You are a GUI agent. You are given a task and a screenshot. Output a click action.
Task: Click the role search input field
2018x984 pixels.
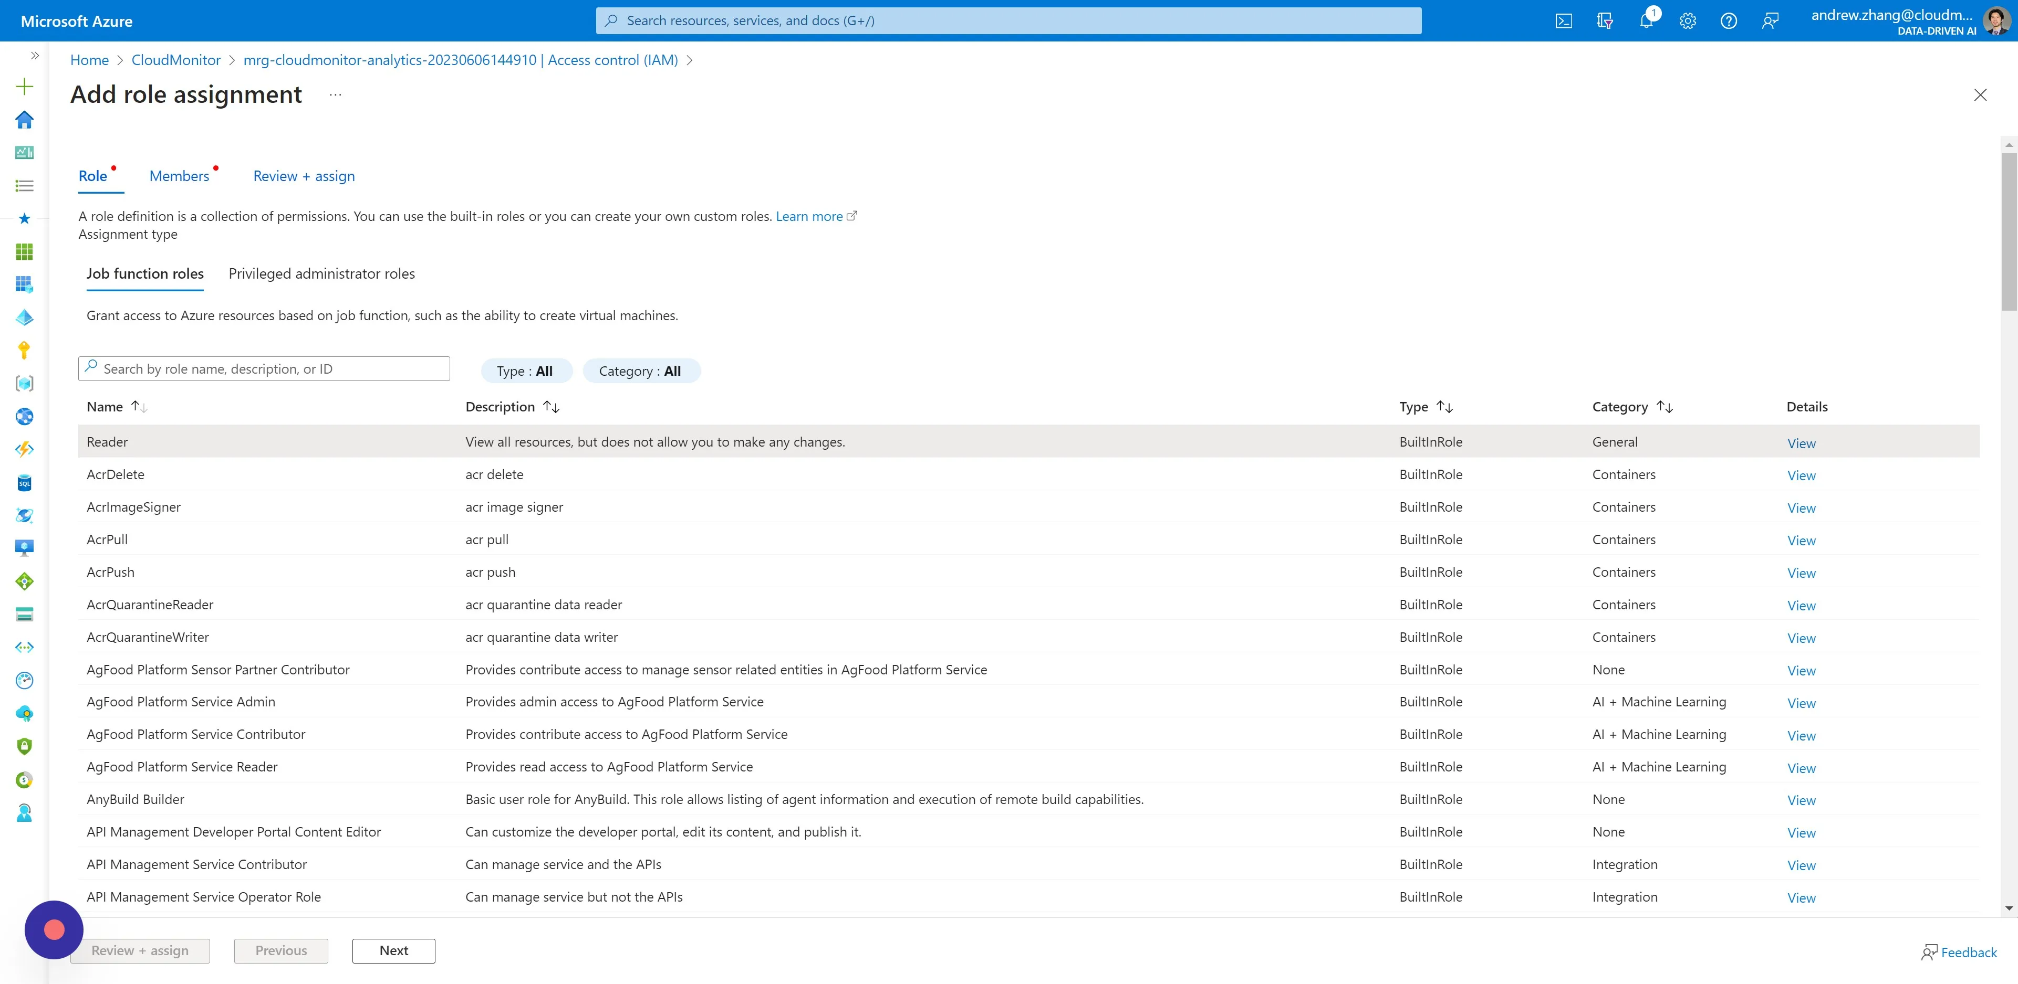[x=264, y=369]
